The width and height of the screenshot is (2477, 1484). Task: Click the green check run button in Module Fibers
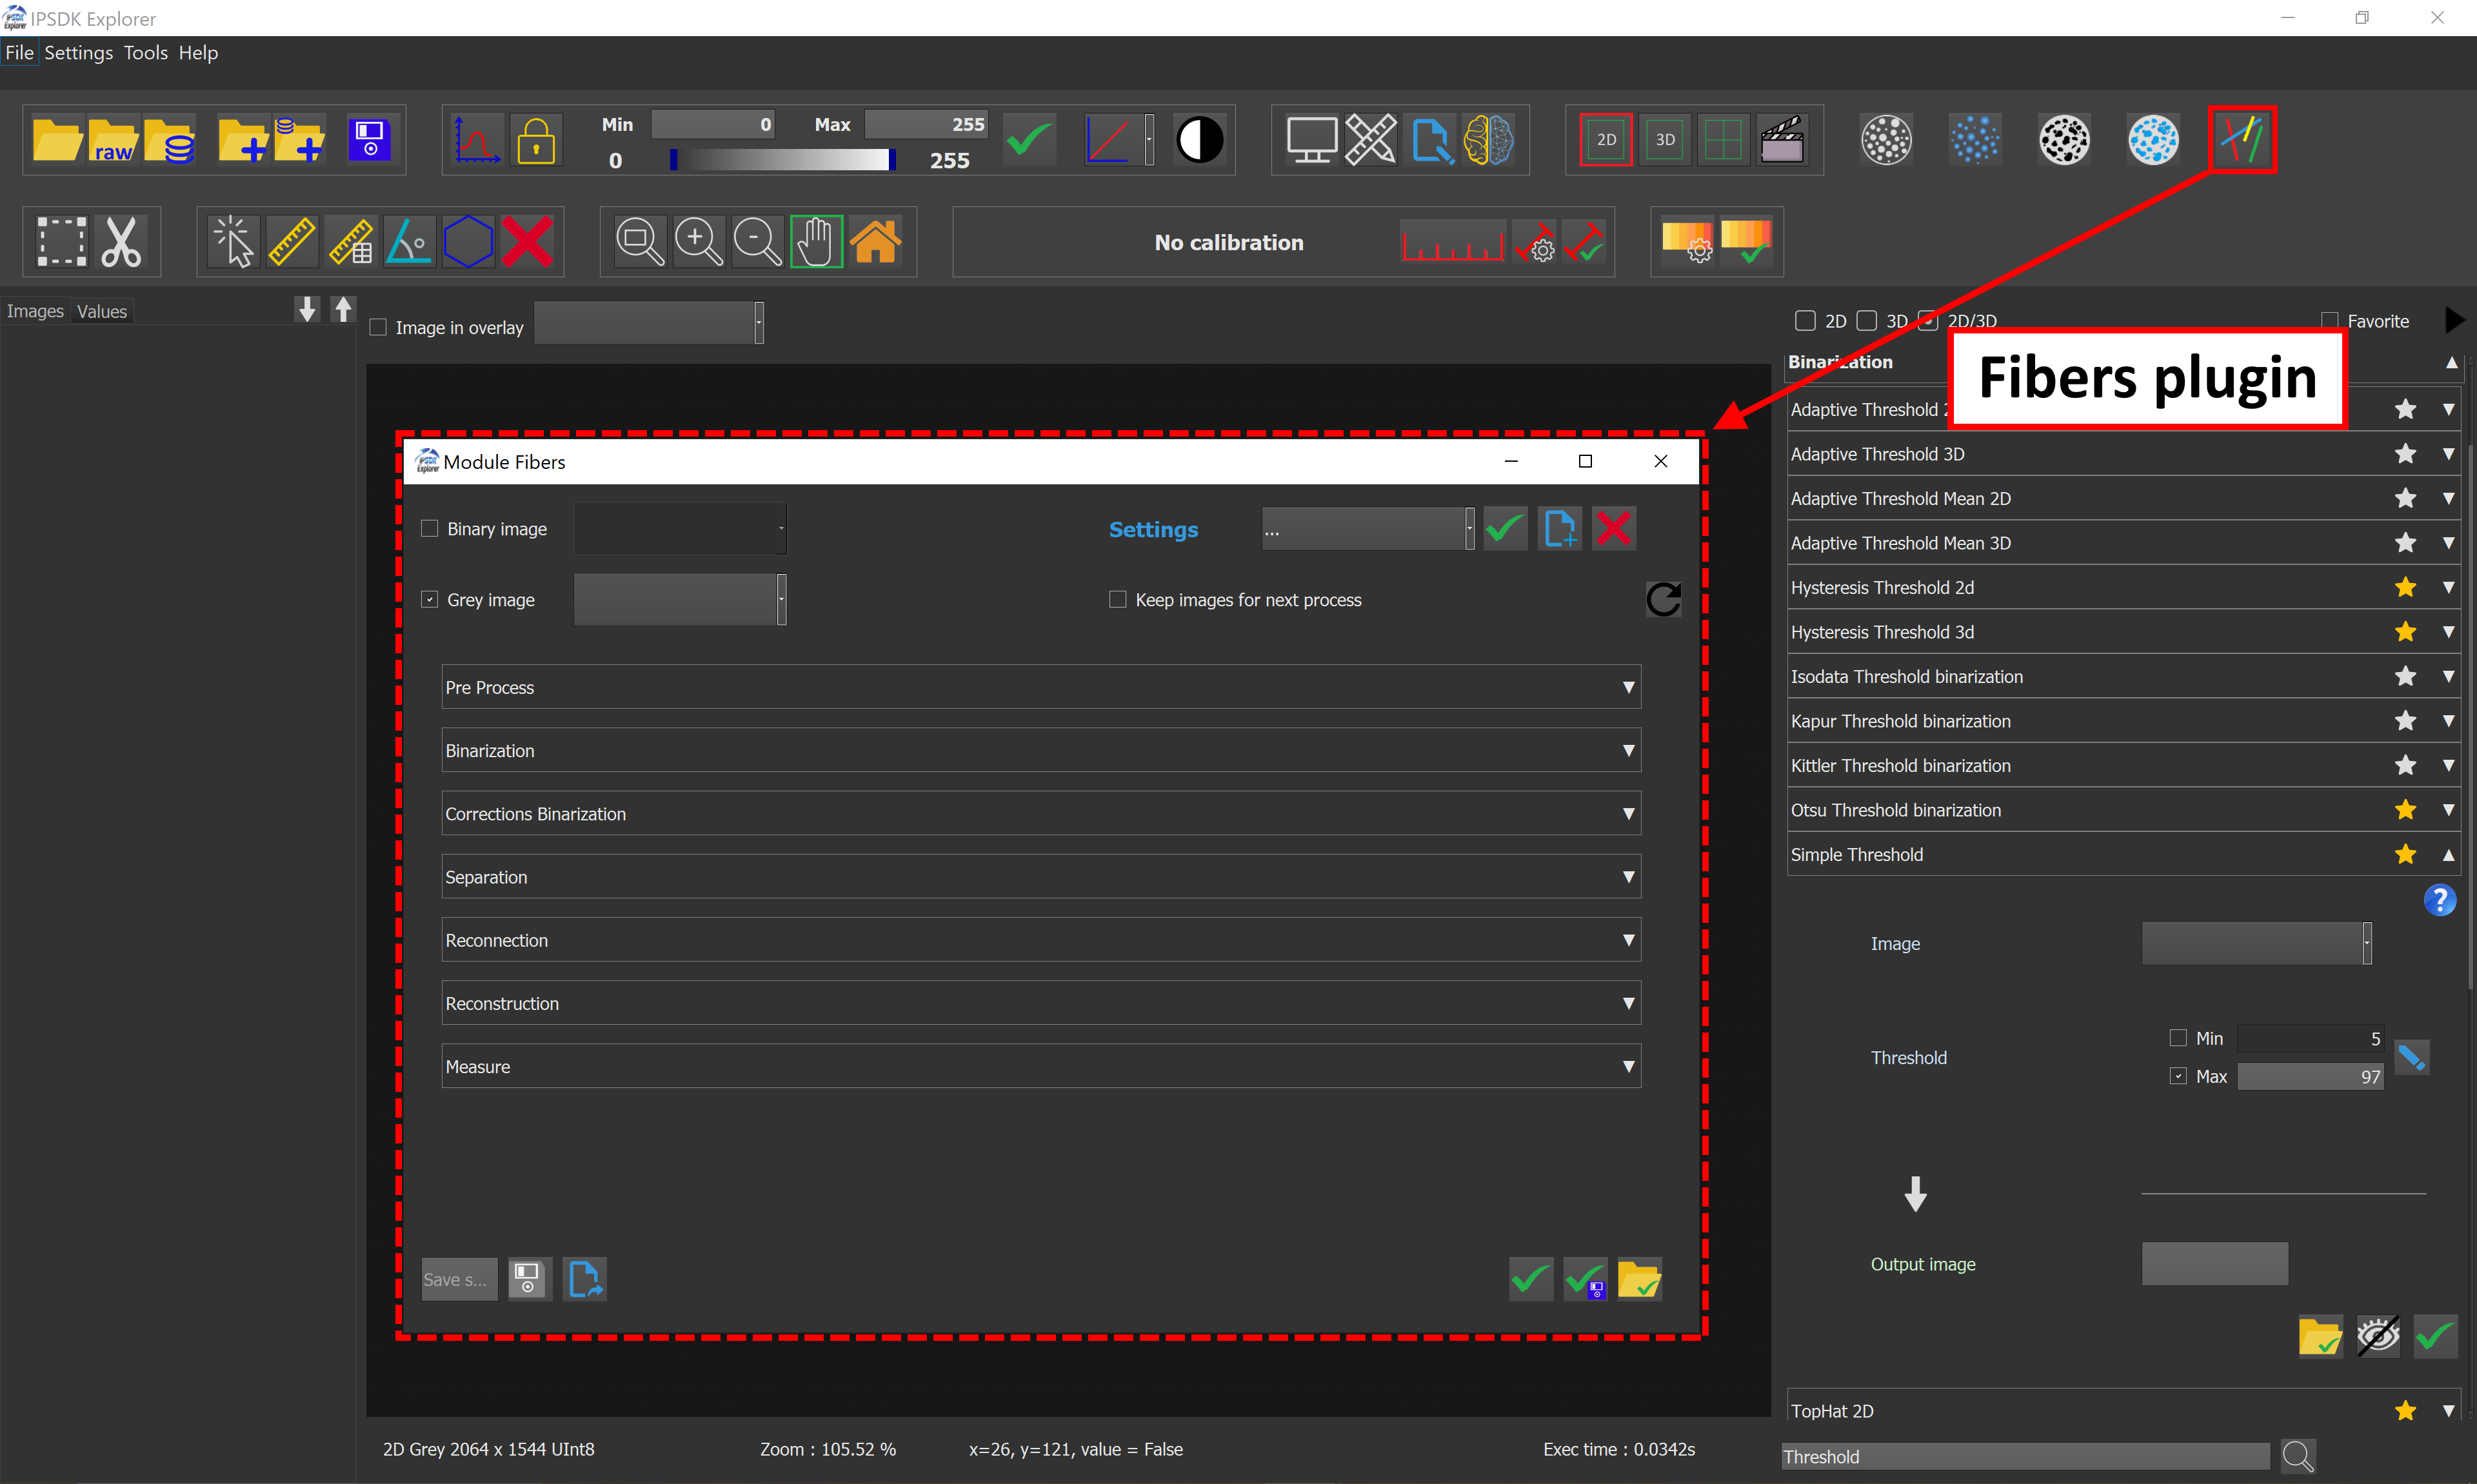tap(1530, 1279)
